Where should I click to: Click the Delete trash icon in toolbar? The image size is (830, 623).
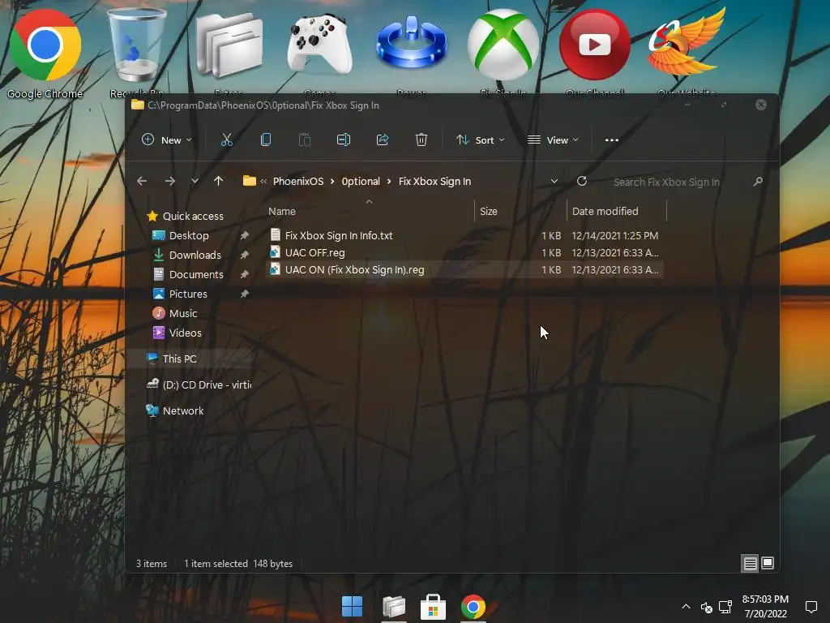coord(421,140)
